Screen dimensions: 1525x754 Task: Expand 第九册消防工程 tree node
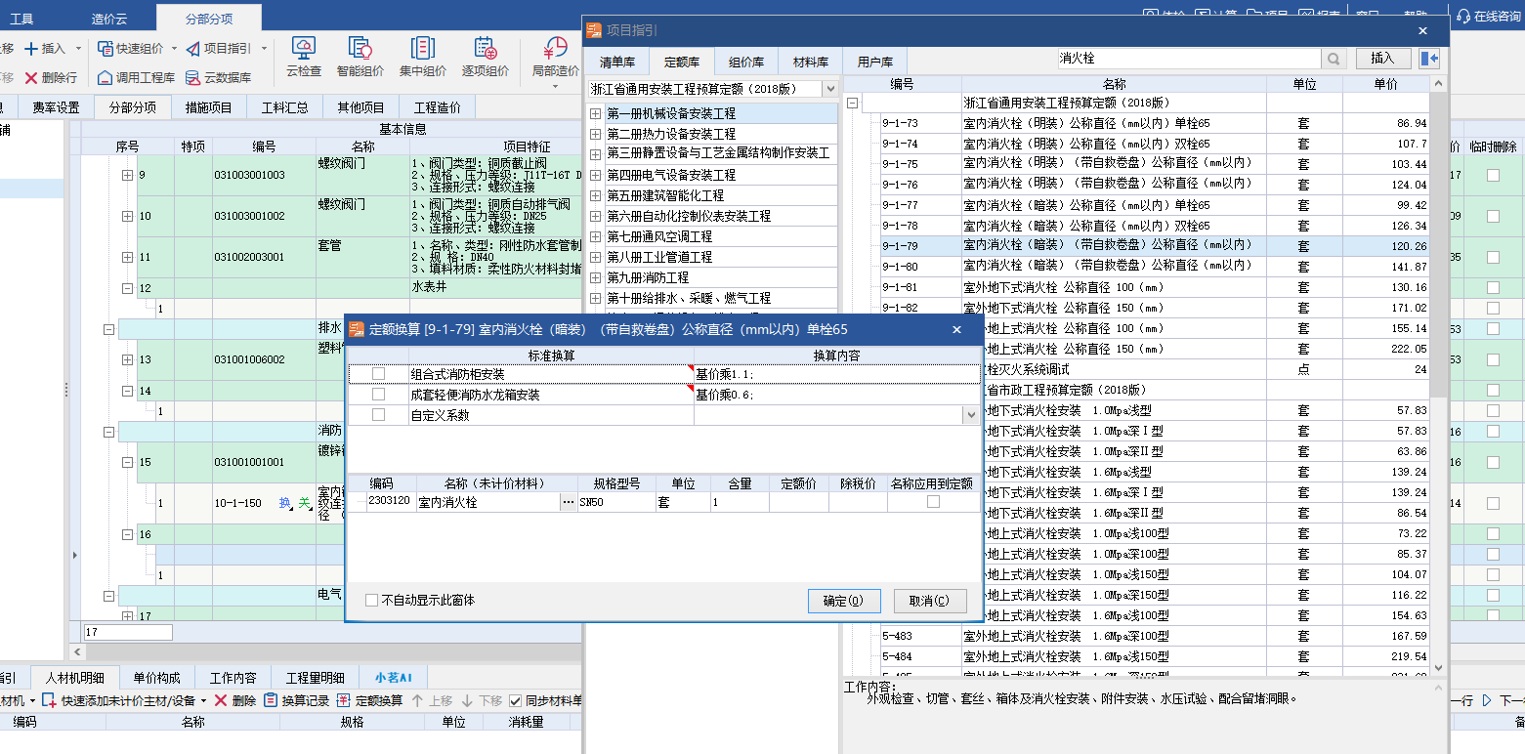click(595, 277)
